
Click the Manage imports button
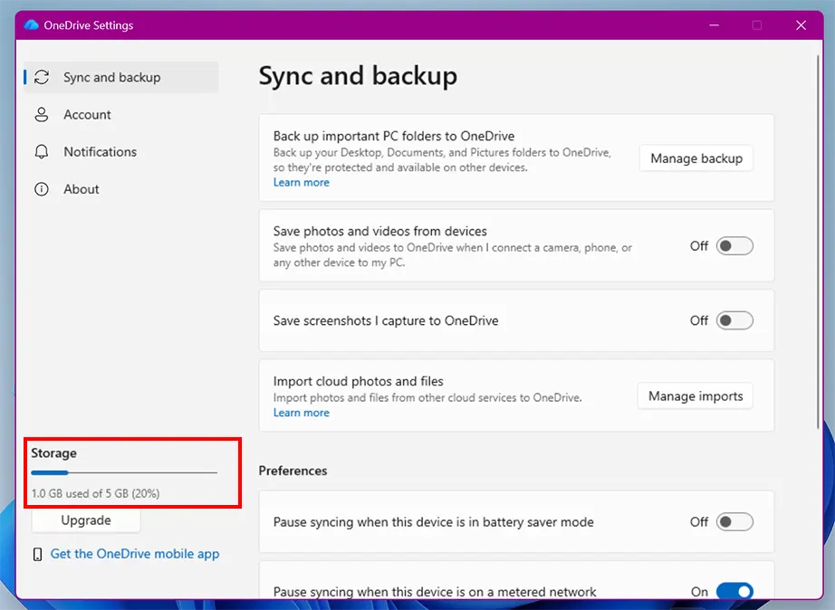(x=695, y=396)
